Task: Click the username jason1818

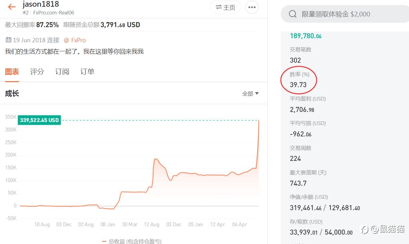Action: coord(41,4)
